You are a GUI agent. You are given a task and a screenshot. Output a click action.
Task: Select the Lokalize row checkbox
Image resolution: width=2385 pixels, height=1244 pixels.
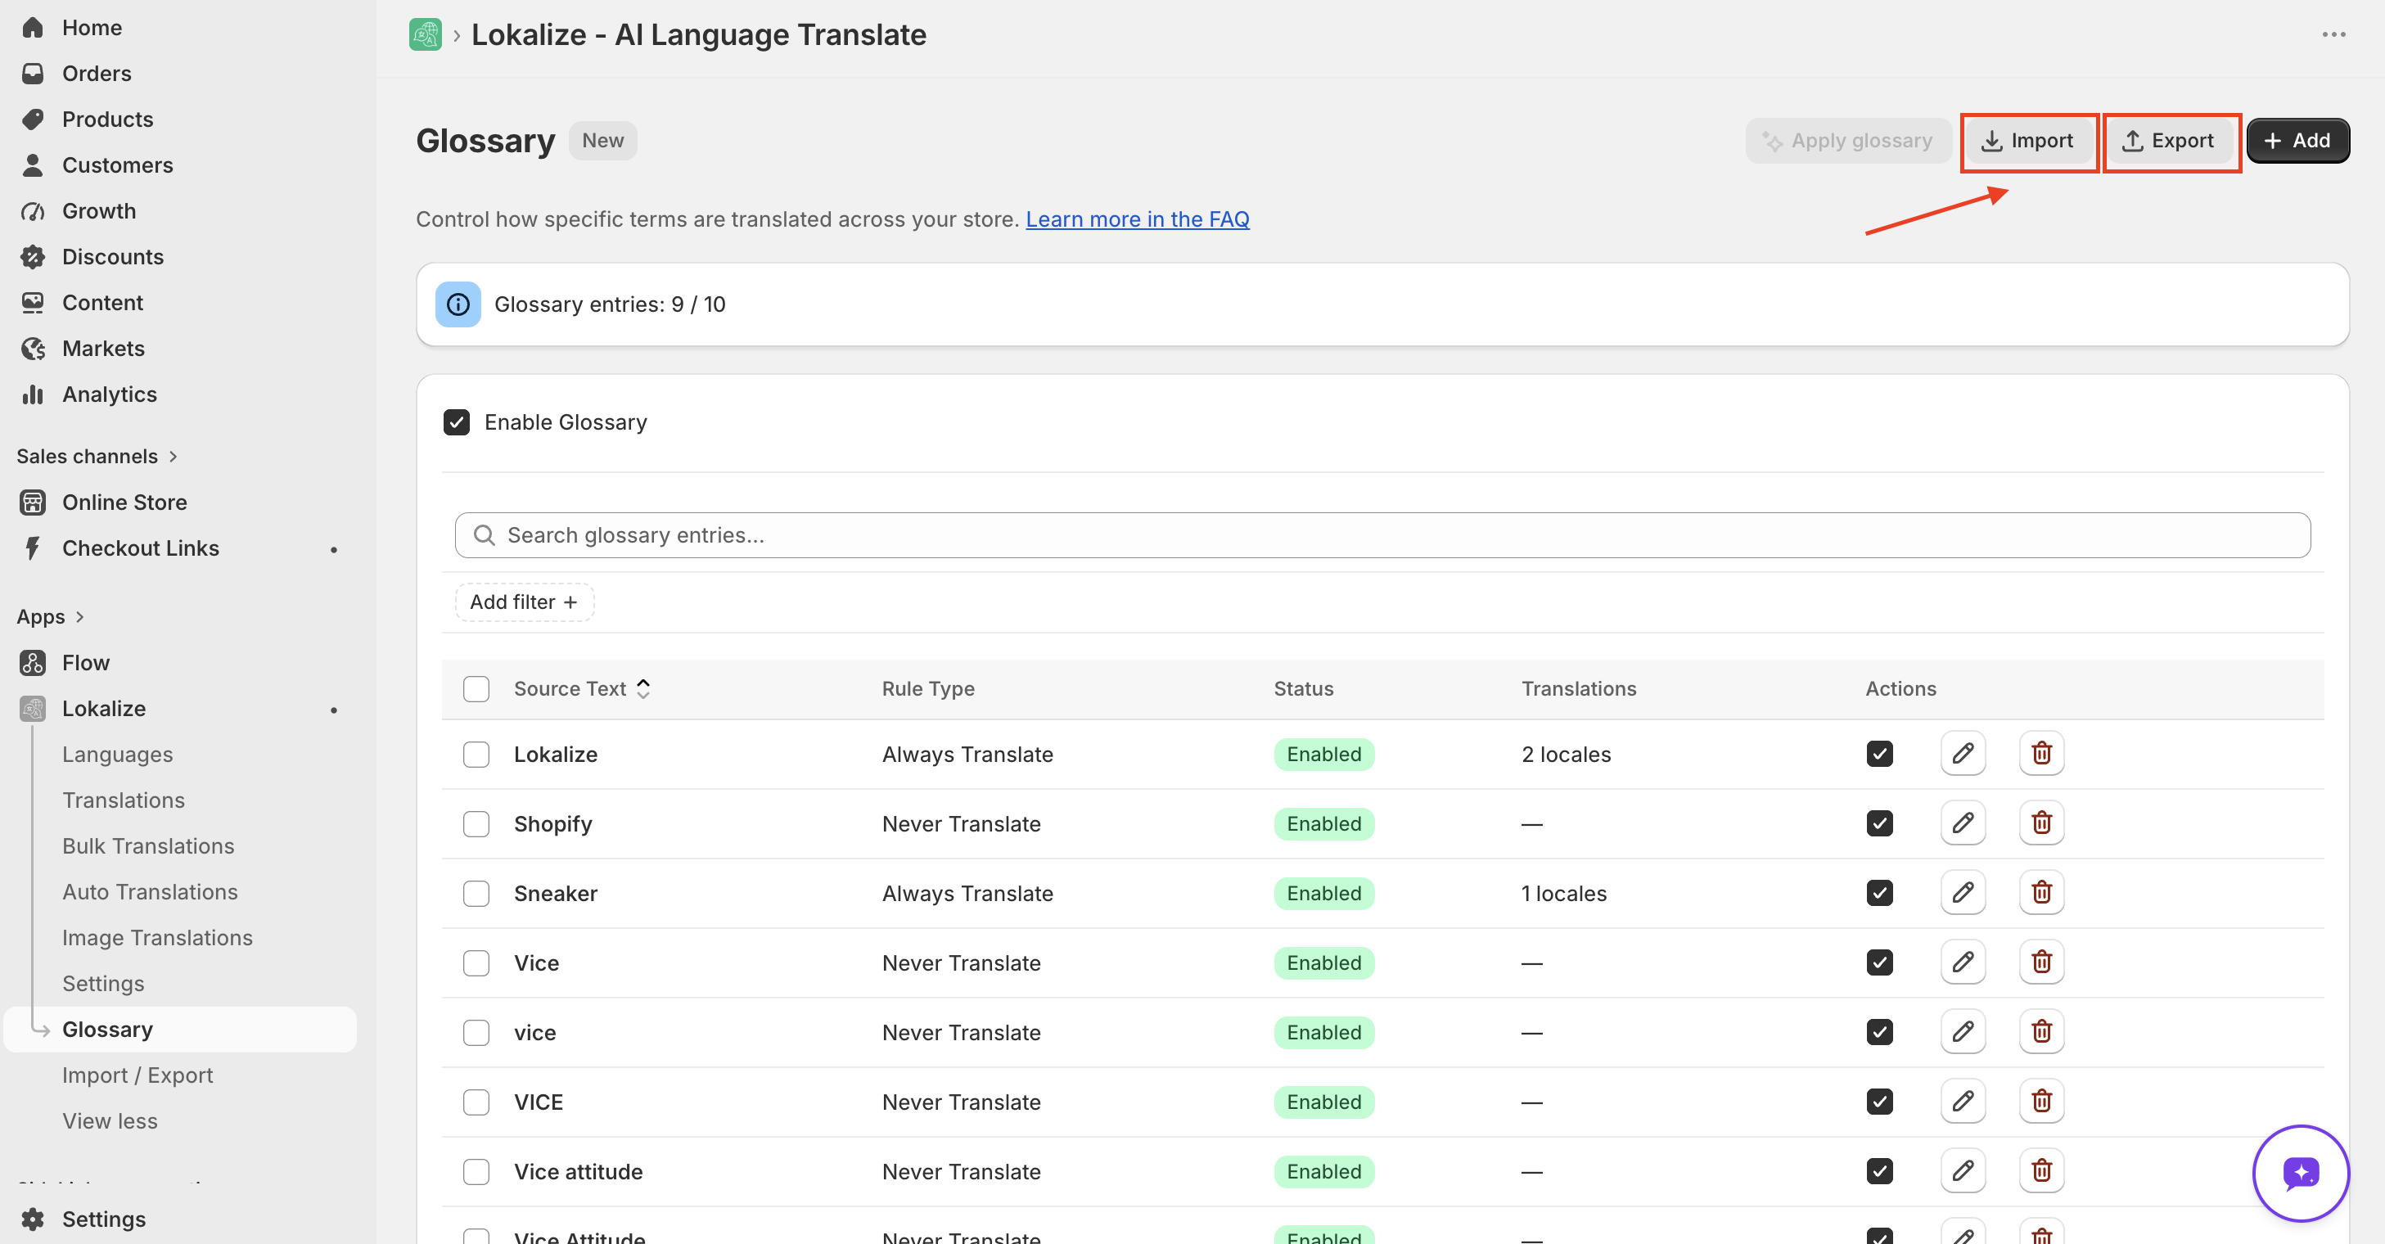tap(476, 755)
